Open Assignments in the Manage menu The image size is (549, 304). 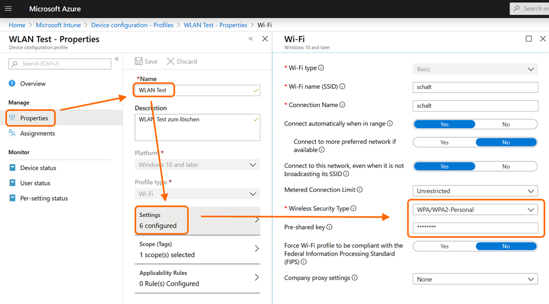click(38, 134)
